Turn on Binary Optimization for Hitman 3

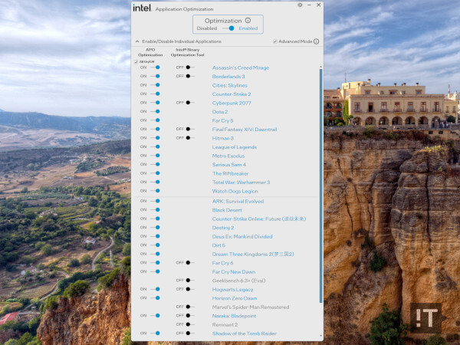[190, 138]
